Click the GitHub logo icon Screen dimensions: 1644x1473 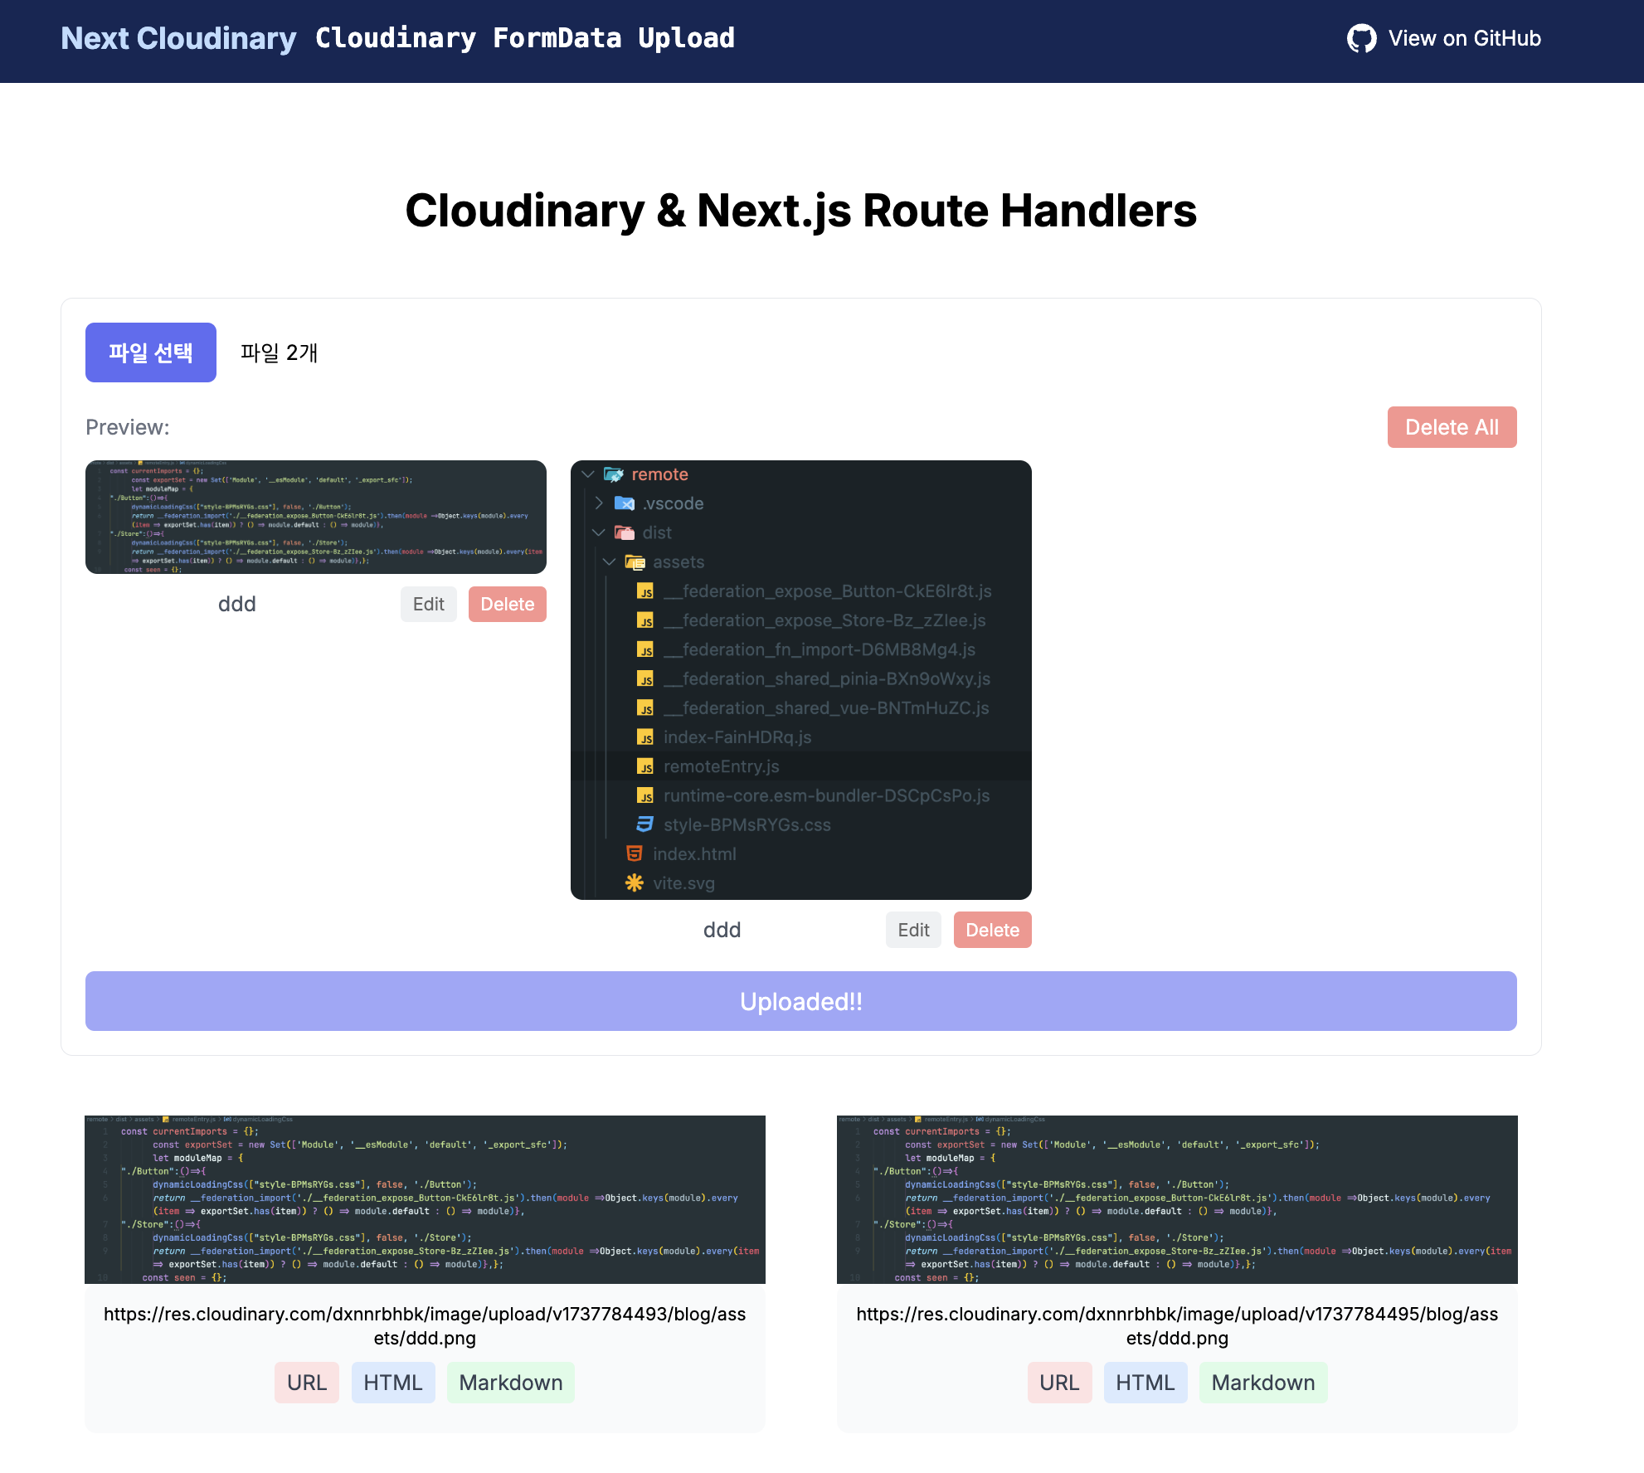click(1361, 38)
